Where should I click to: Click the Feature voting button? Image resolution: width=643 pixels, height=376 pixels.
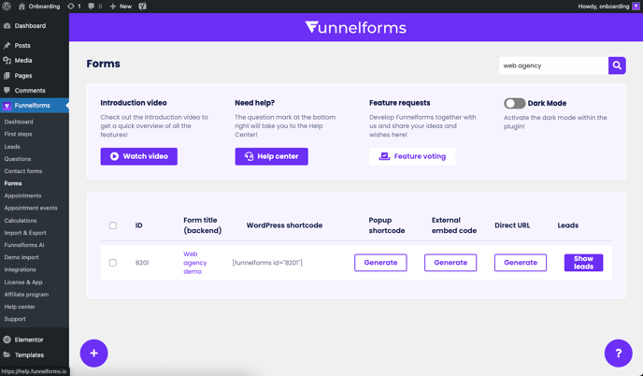pyautogui.click(x=412, y=156)
